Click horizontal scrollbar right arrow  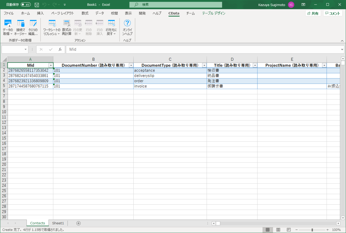tap(339, 223)
